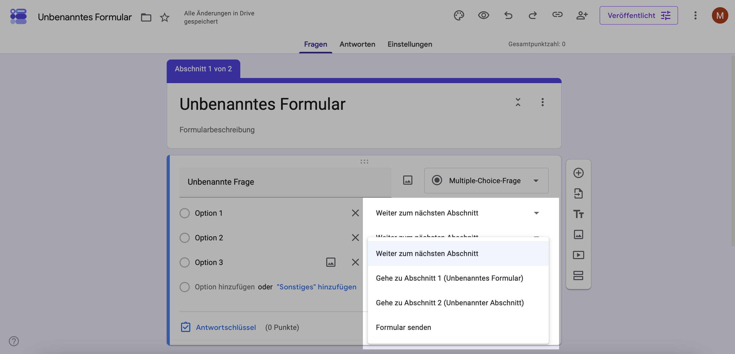Move form to folder icon
735x354 pixels.
(146, 17)
